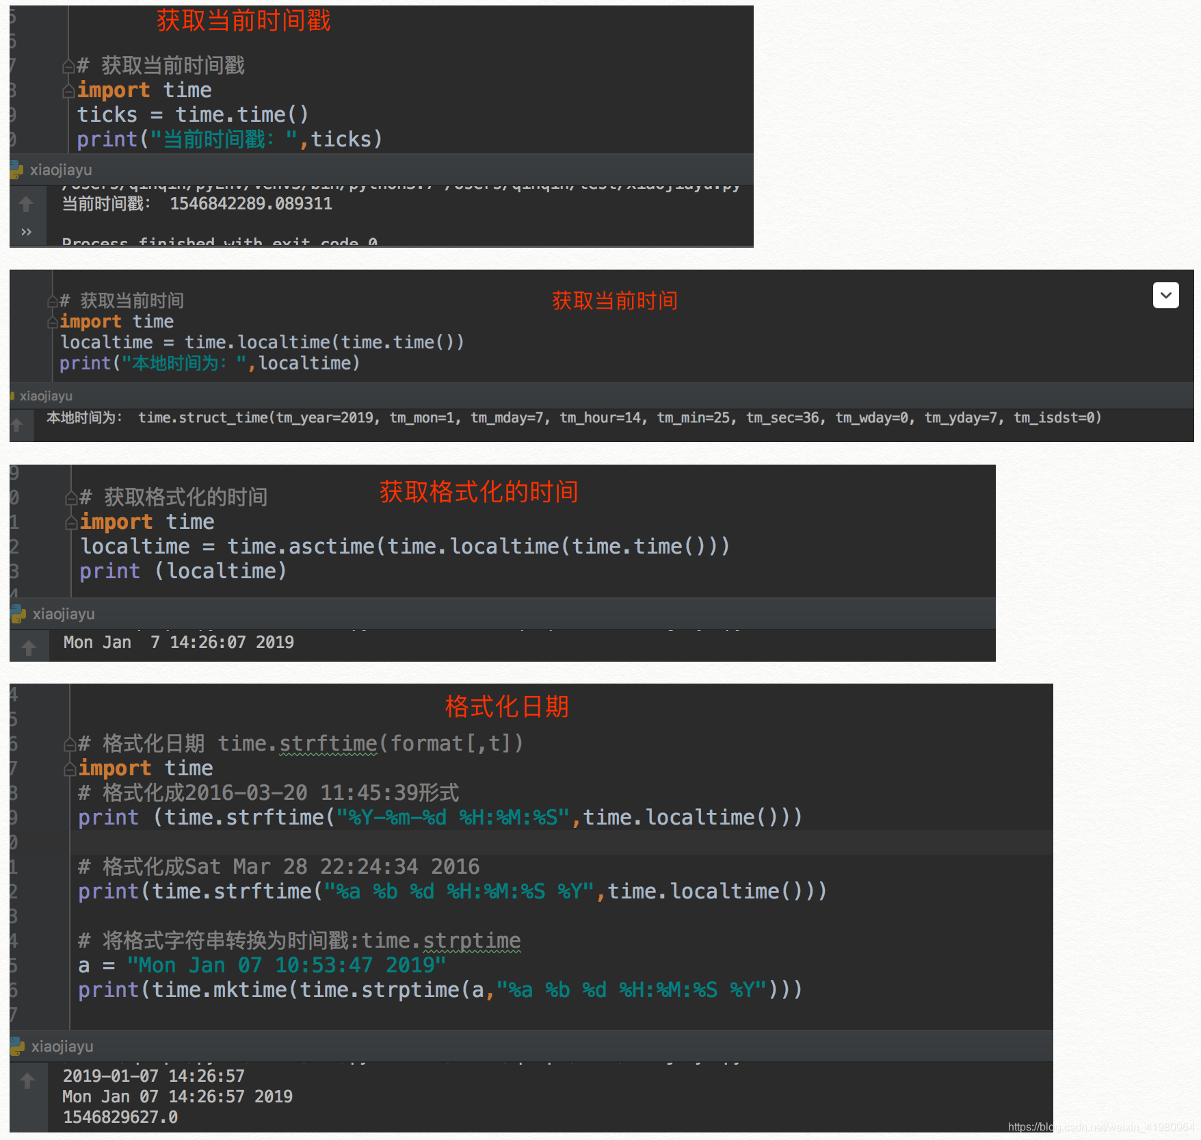Collapse fold marker at '# 获取当前时间' comment
This screenshot has height=1140, width=1201.
53,301
